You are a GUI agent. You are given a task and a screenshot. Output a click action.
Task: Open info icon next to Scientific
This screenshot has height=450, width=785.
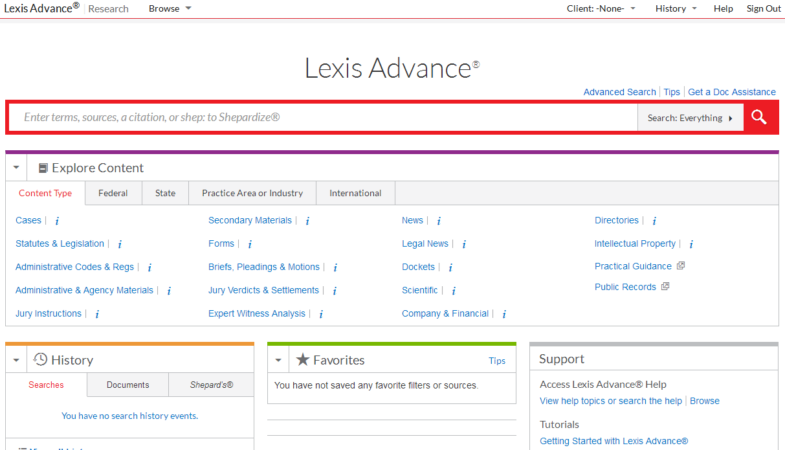[x=454, y=291]
